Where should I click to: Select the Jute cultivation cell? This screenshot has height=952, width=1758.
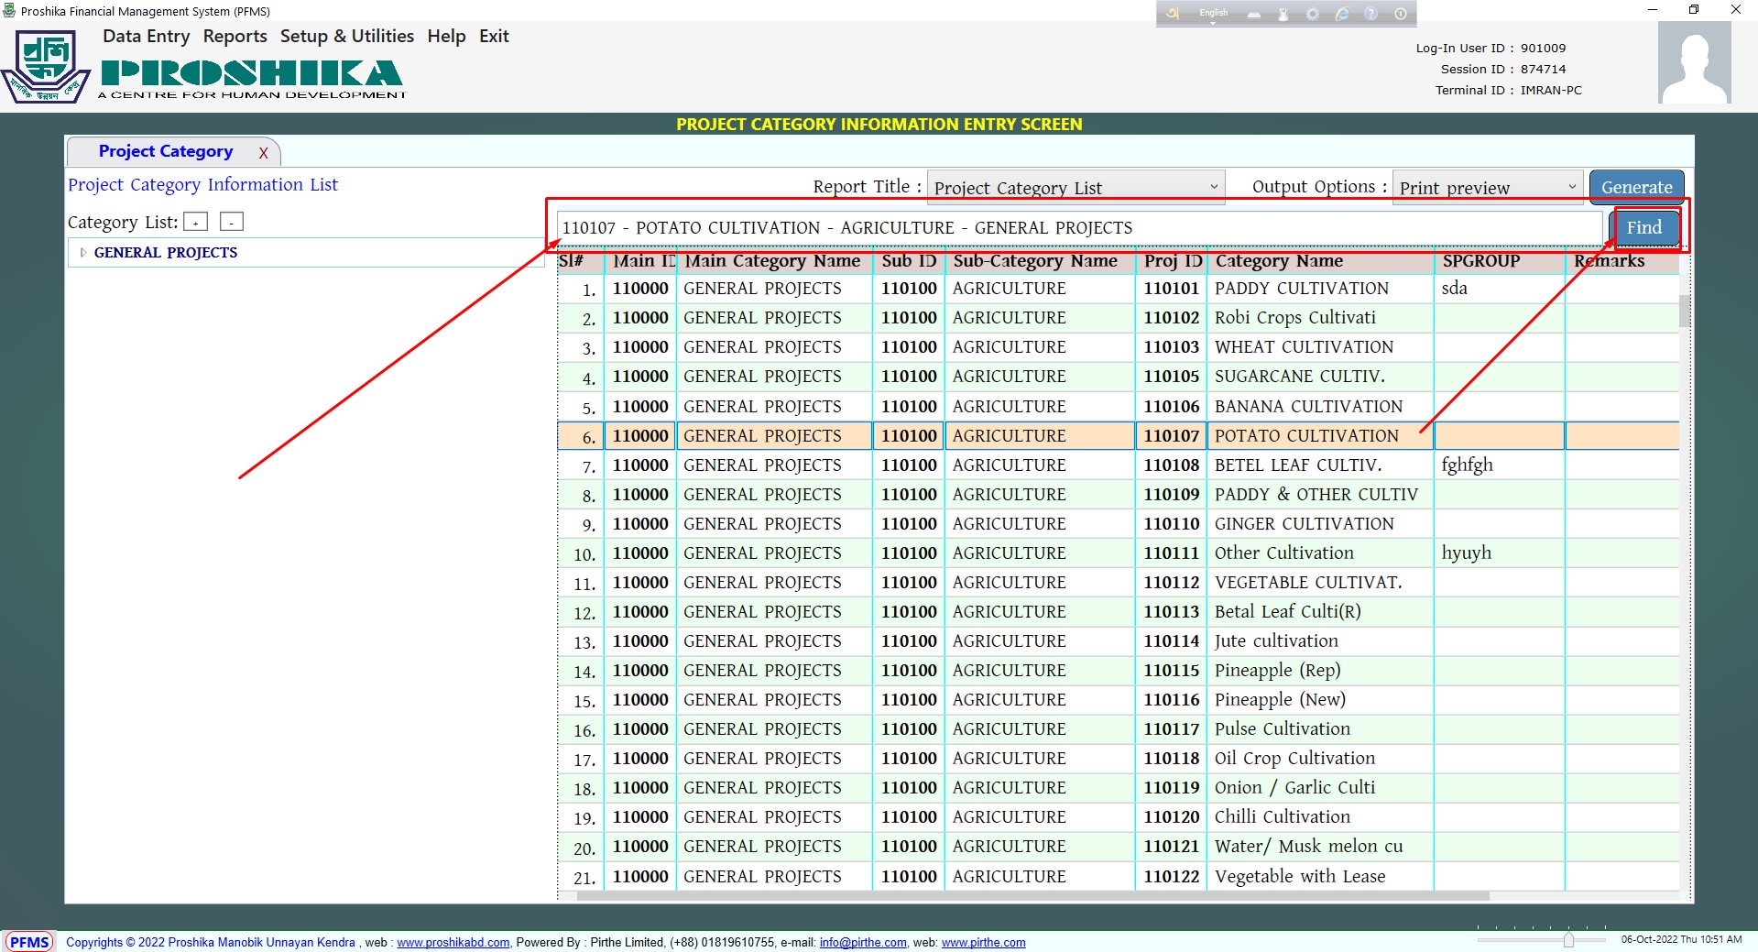1320,641
